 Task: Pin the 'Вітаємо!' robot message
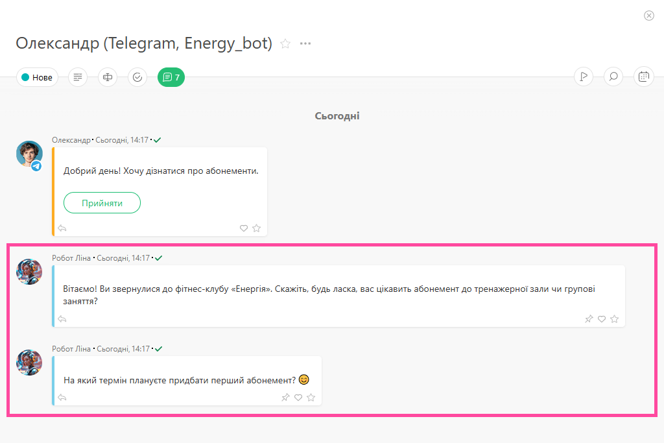click(589, 319)
